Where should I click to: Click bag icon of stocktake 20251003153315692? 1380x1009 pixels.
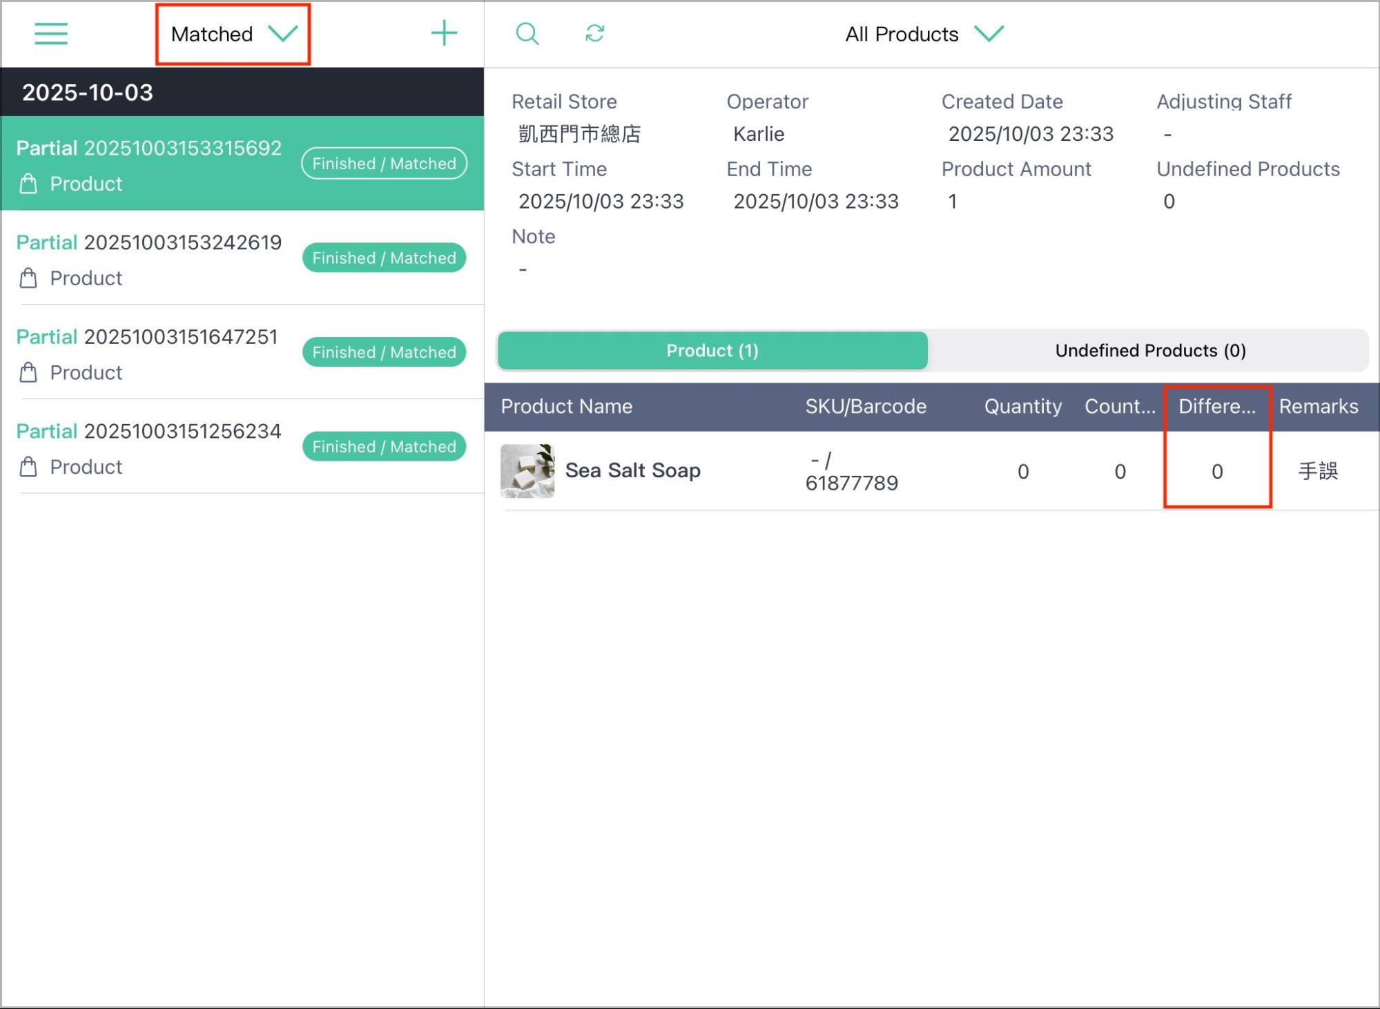(x=28, y=184)
